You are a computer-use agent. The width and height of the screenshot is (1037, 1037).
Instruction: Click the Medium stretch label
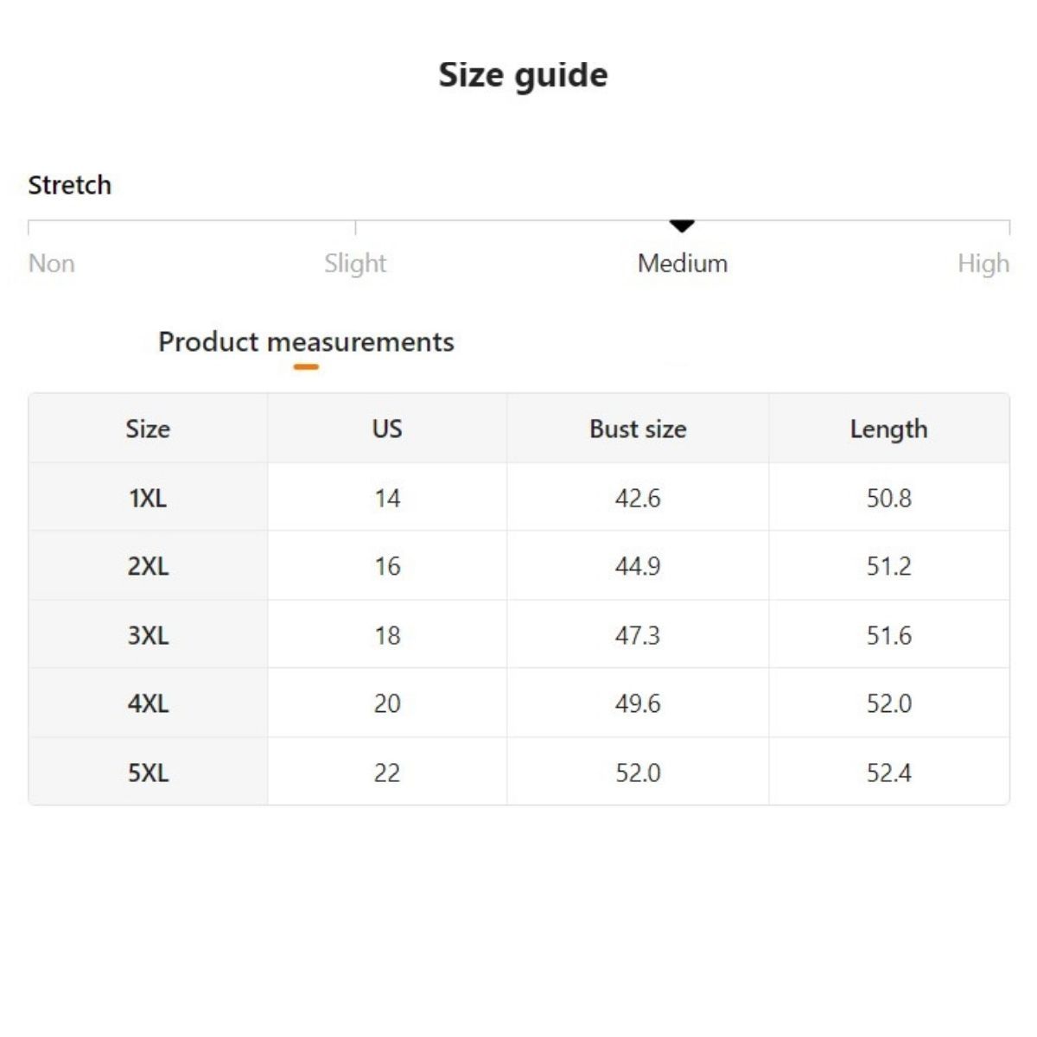682,264
